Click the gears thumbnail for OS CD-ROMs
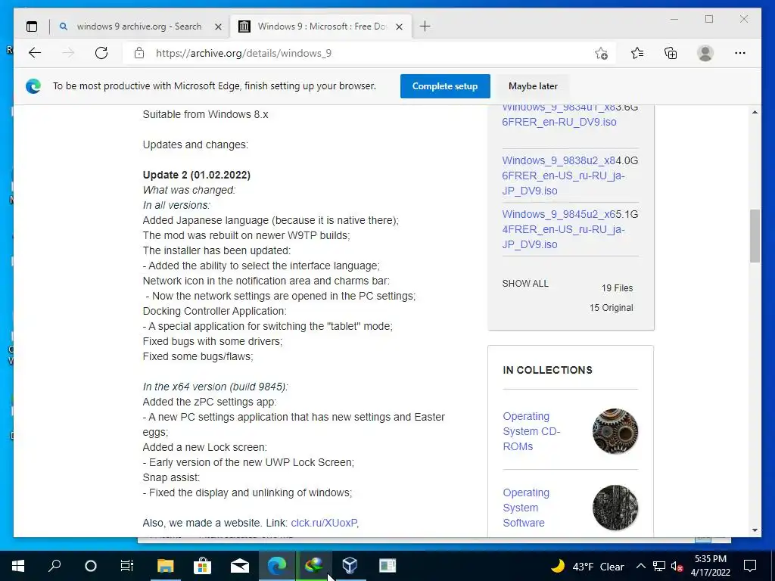 [x=615, y=431]
